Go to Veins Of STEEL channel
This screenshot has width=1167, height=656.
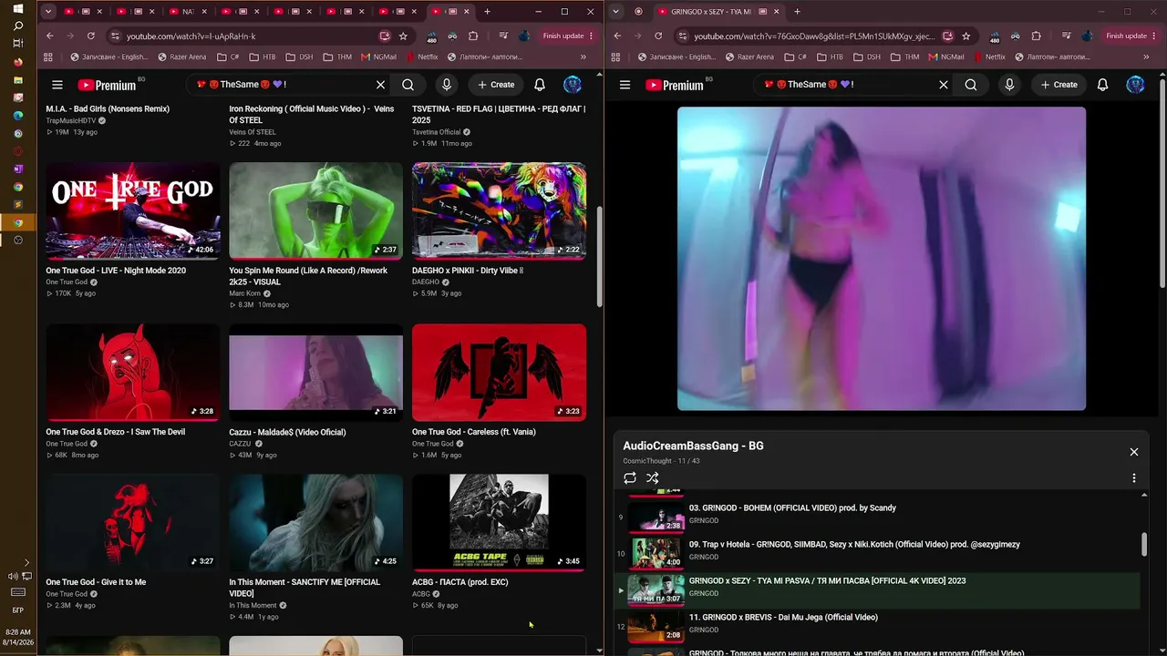[253, 132]
